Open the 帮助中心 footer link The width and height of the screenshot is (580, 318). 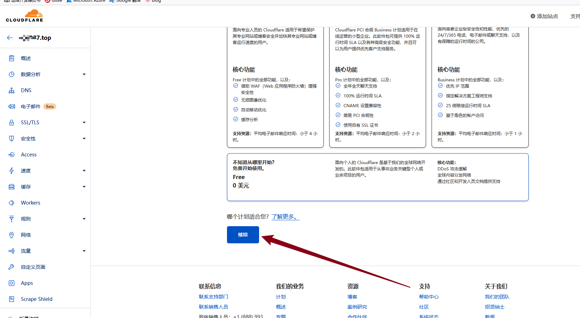pos(428,297)
